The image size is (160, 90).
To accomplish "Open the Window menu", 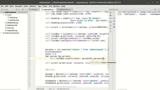I will click(x=56, y=6).
